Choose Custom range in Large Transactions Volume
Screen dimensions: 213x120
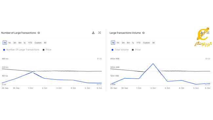pyautogui.click(x=146, y=43)
